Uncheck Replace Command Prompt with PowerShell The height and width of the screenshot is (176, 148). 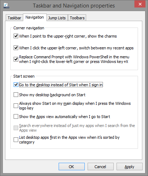16,59
